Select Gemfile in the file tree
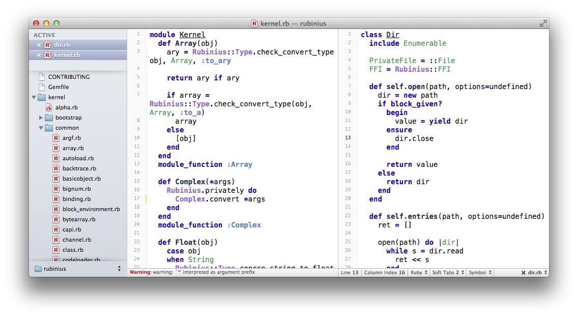 coord(59,87)
